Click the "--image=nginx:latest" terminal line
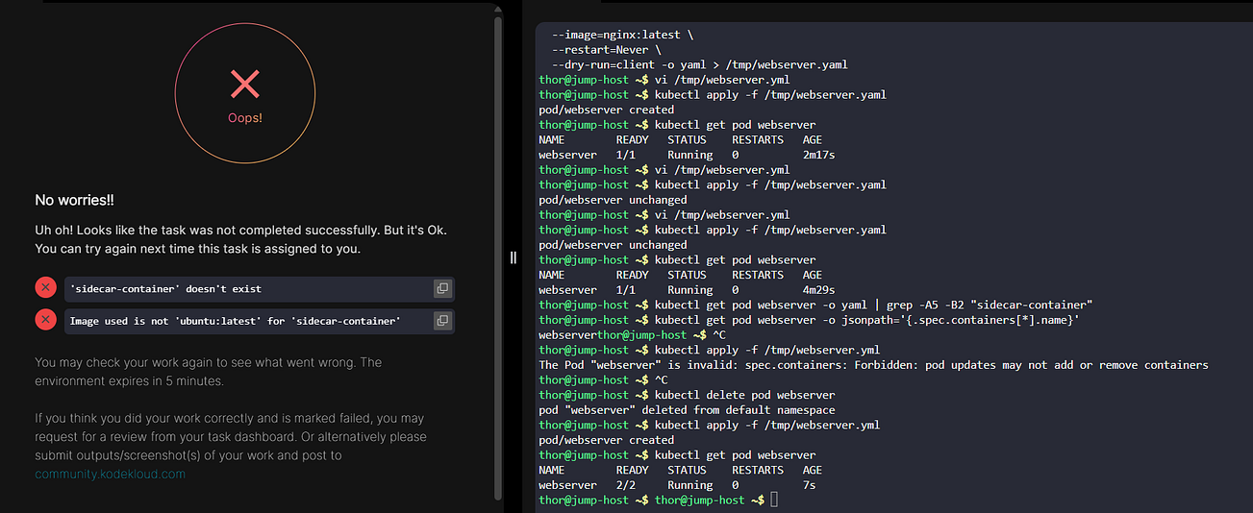Viewport: 1253px width, 513px height. (622, 35)
